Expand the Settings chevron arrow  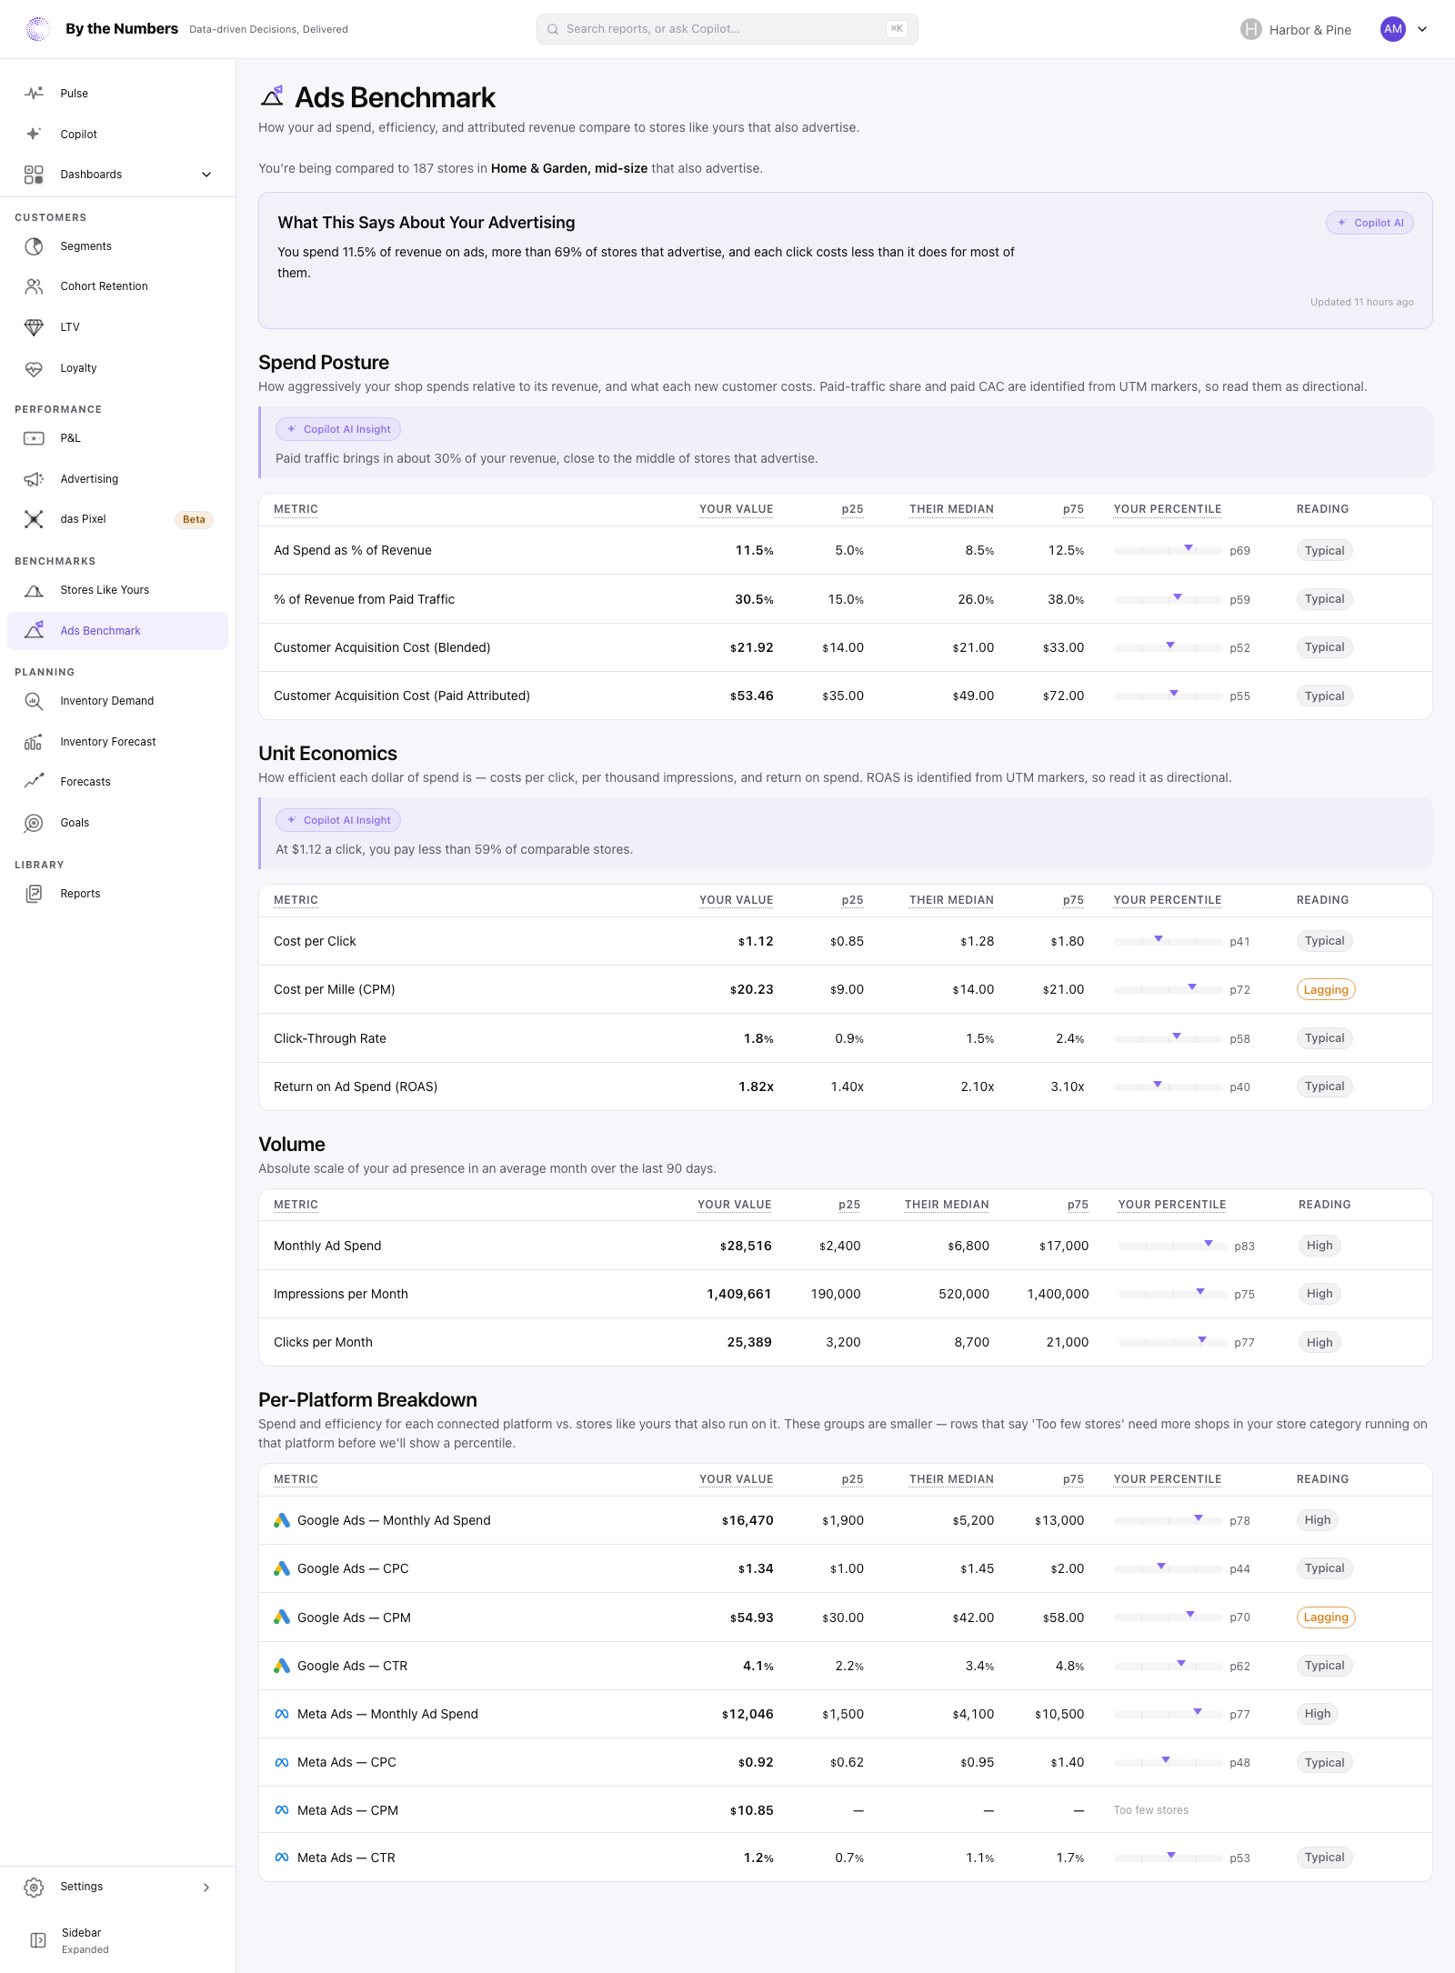click(206, 1888)
